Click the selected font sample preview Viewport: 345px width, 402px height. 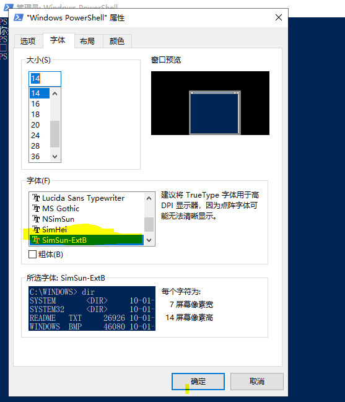click(92, 308)
